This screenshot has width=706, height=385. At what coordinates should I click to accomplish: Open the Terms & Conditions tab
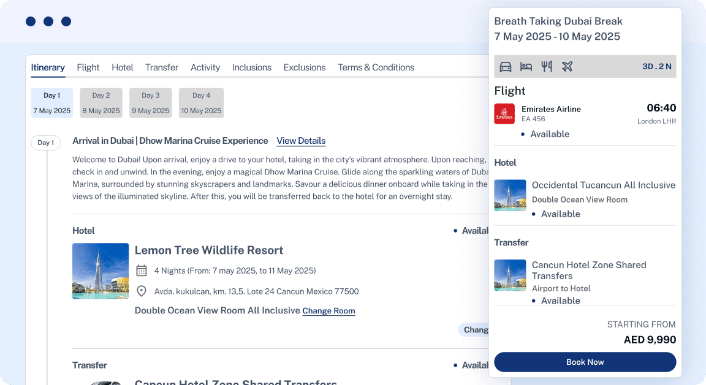376,67
